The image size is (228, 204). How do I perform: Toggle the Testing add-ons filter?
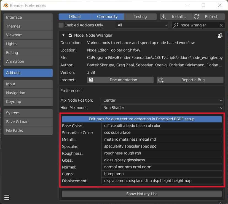click(140, 17)
